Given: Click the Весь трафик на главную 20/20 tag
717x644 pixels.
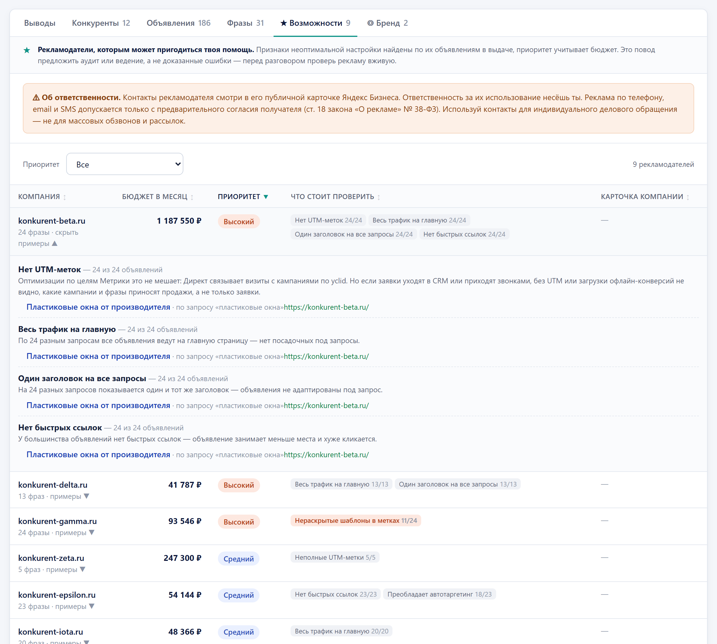Looking at the screenshot, I should click(341, 631).
